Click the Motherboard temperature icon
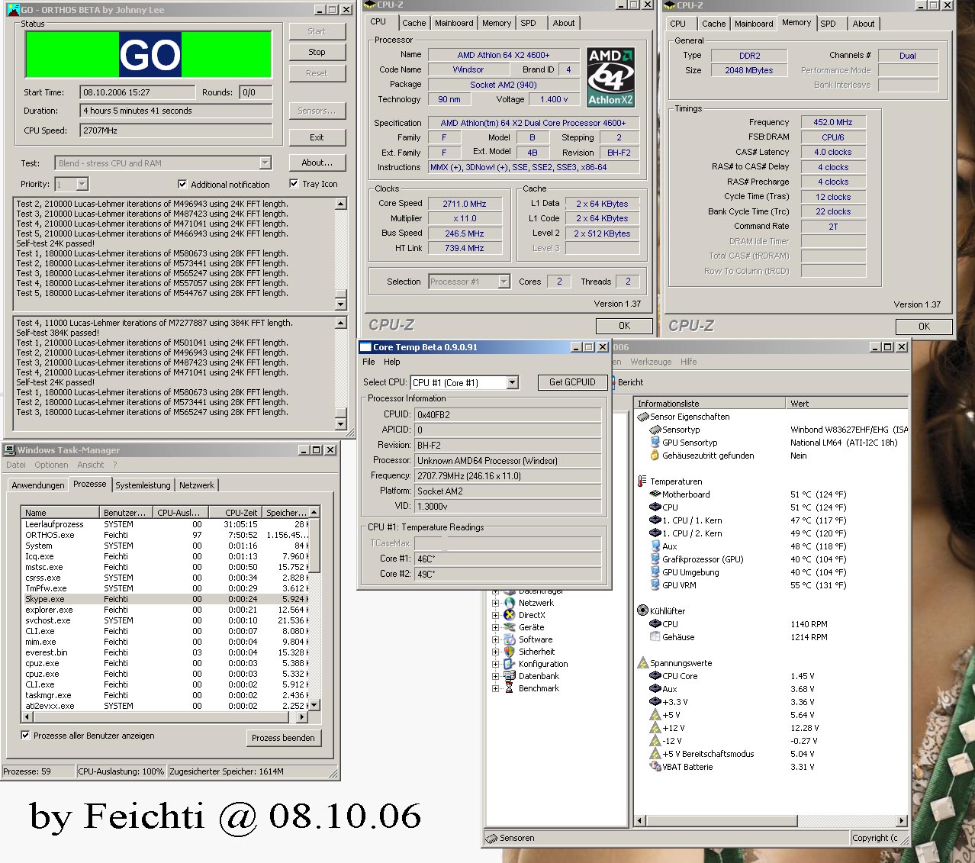 pyautogui.click(x=654, y=494)
